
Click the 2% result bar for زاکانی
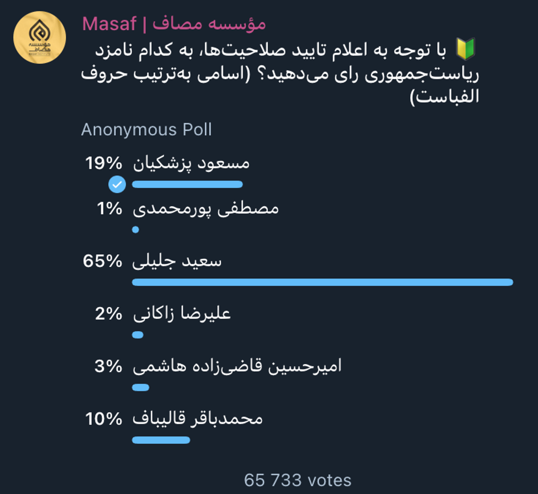[x=138, y=335]
